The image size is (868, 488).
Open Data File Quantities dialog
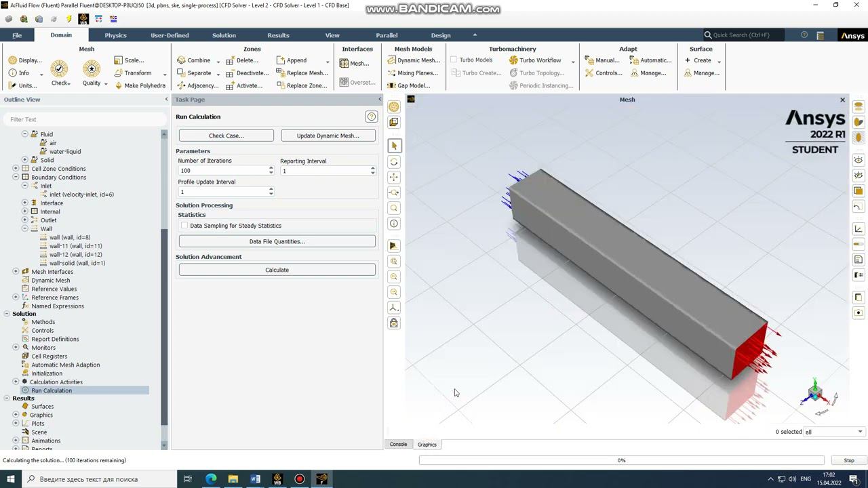[x=277, y=241]
